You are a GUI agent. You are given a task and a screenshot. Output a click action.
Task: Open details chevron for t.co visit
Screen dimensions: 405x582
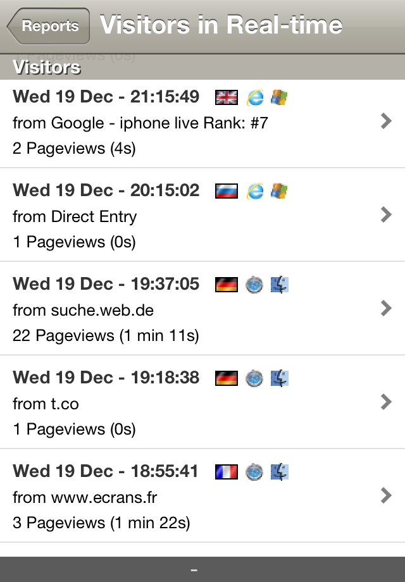click(x=387, y=402)
